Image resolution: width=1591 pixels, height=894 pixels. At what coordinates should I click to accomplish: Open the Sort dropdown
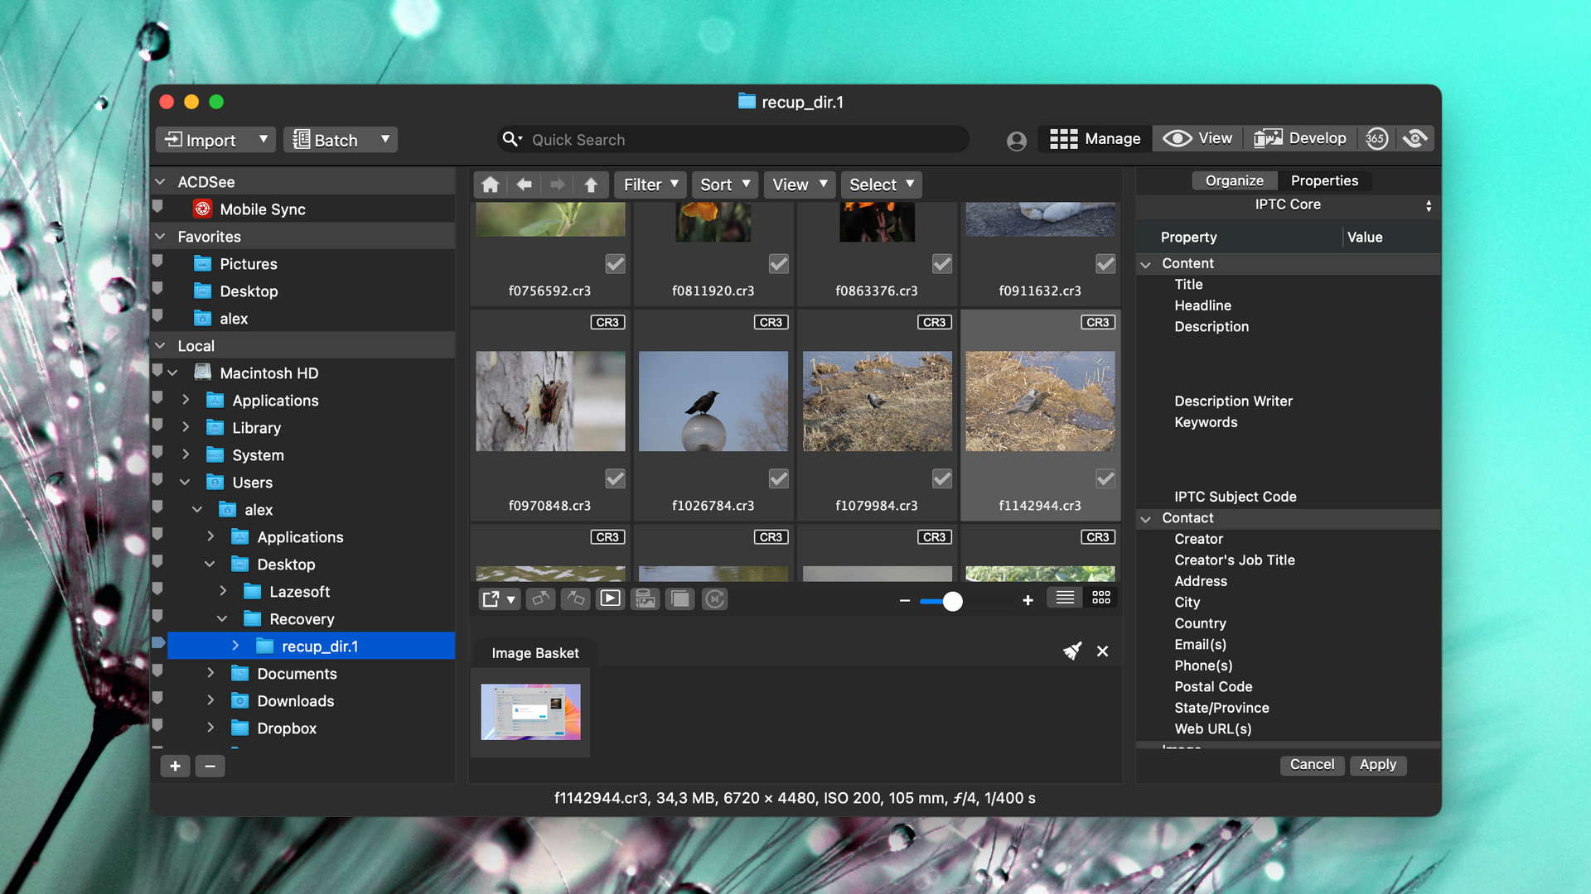[724, 184]
